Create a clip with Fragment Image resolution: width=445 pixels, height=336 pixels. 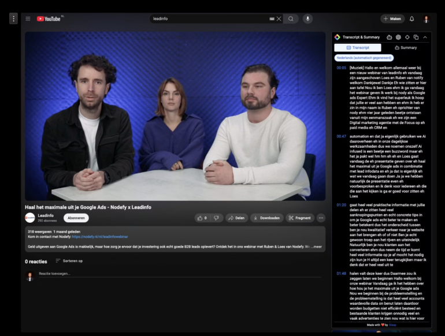tap(300, 218)
